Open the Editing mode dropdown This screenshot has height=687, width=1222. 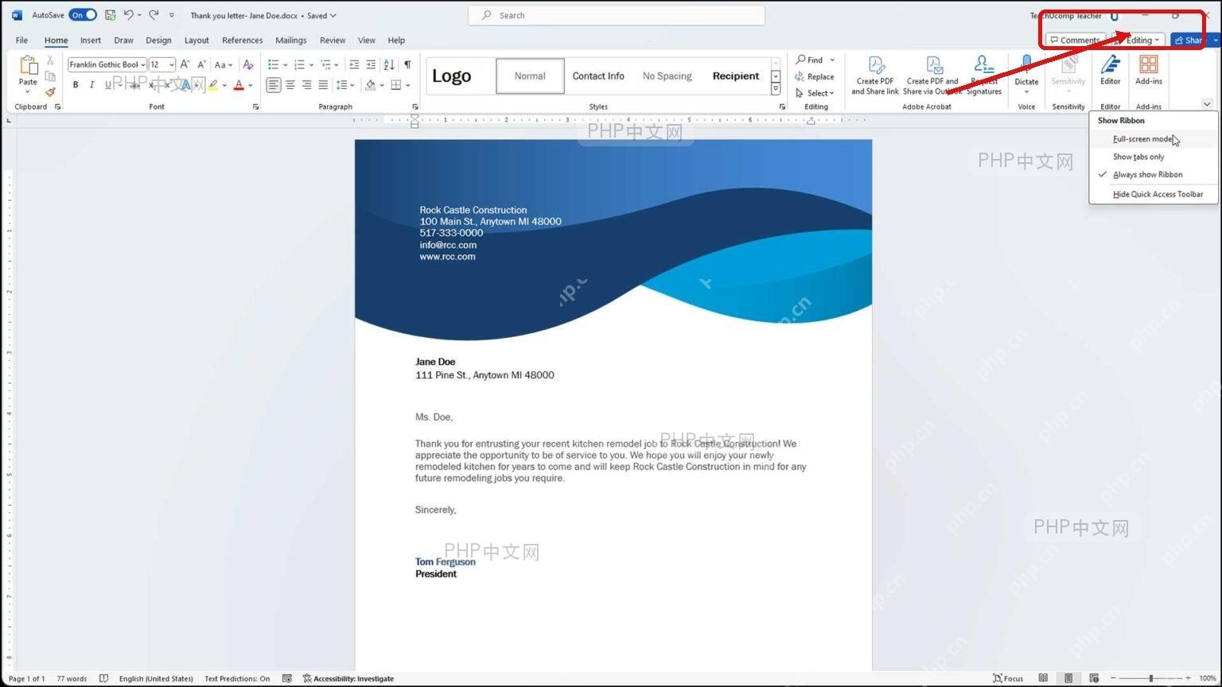(x=1138, y=40)
